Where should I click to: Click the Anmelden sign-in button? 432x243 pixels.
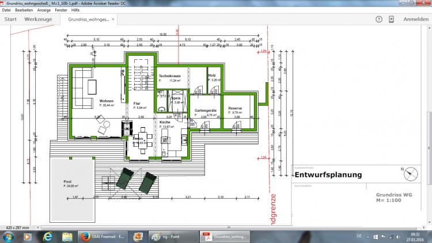point(415,19)
